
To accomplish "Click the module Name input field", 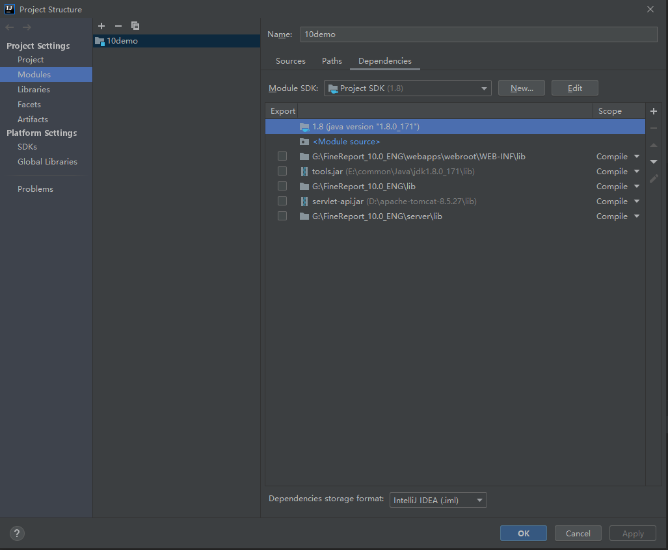I will click(x=479, y=34).
